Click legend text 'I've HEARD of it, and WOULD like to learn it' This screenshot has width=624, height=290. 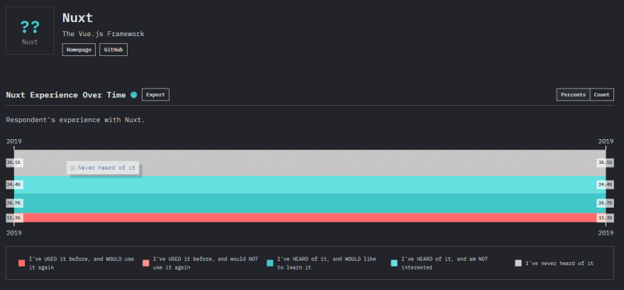pyautogui.click(x=326, y=263)
